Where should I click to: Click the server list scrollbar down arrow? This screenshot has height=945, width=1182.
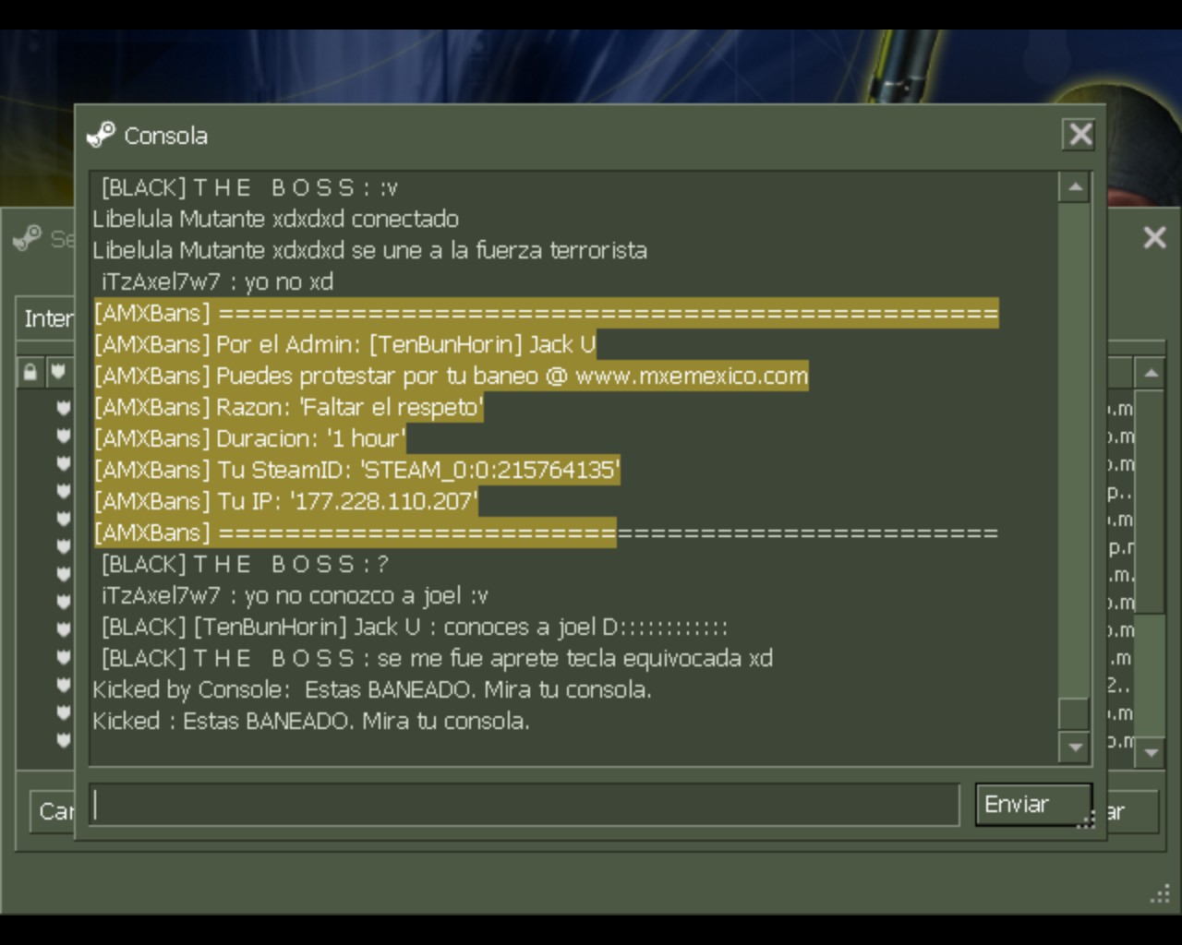tap(1151, 753)
